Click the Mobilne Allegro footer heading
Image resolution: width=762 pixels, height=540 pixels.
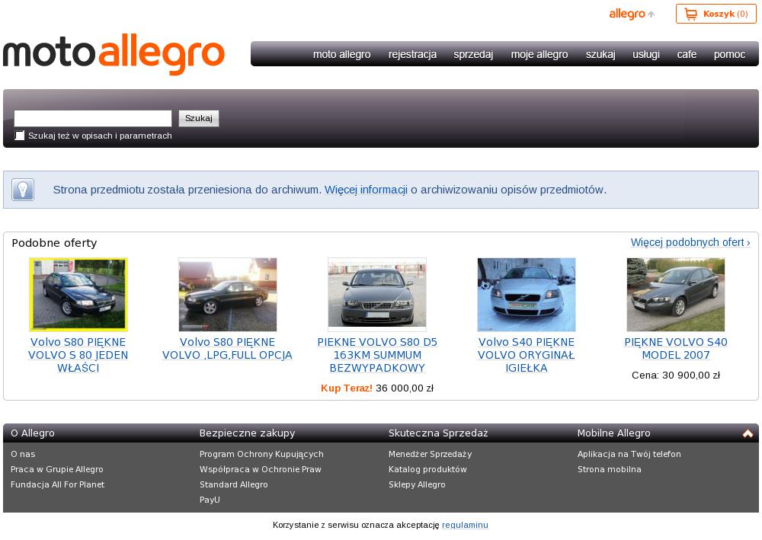613,433
